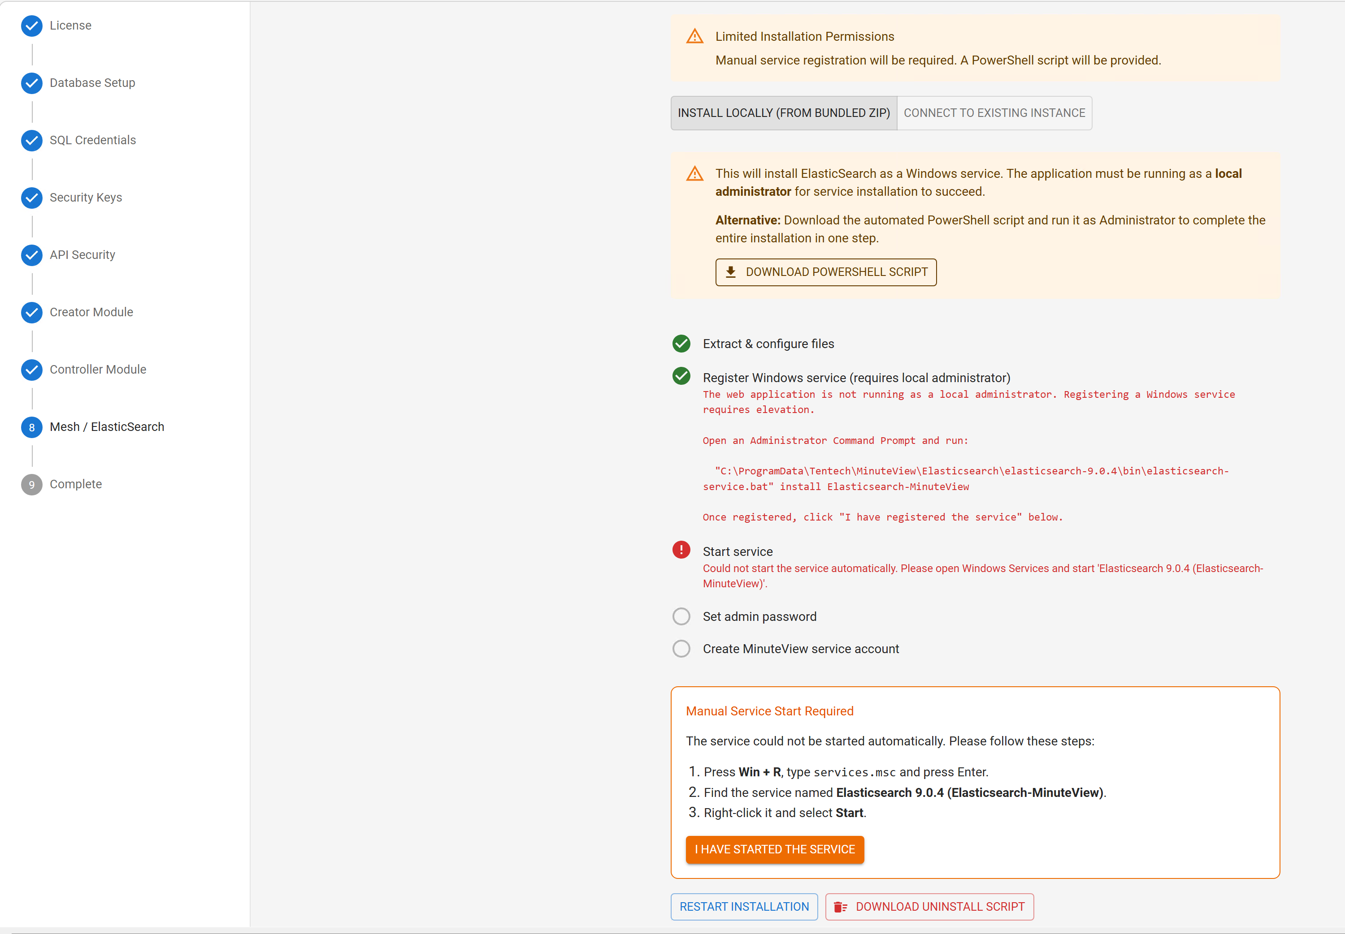Screen dimensions: 1345x934
Task: Click the step 9 Complete number icon
Action: pyautogui.click(x=32, y=485)
